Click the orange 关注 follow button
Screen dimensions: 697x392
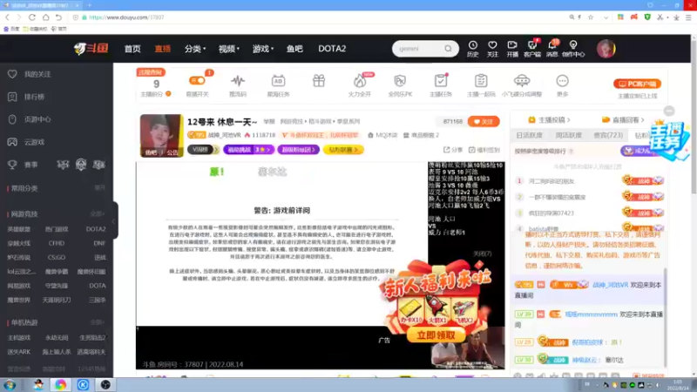(x=484, y=121)
